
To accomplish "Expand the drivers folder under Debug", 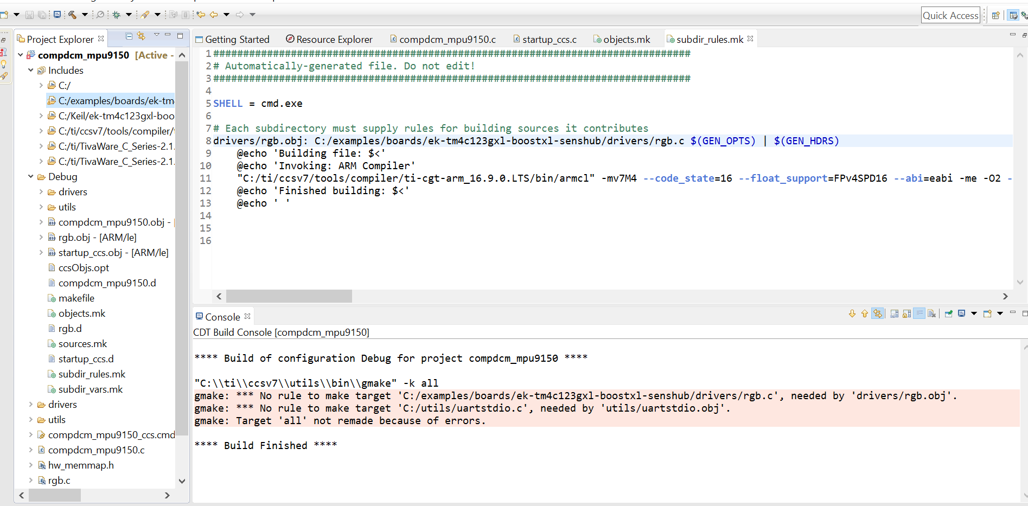I will click(x=41, y=192).
